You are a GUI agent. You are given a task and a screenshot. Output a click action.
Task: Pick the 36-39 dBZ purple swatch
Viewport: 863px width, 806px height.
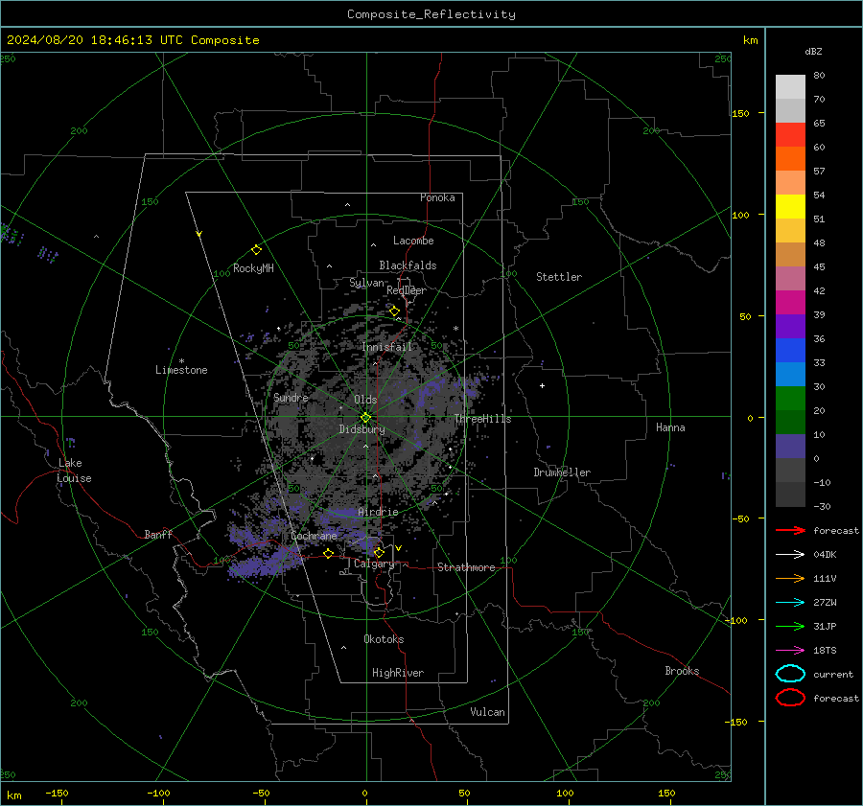tap(790, 327)
